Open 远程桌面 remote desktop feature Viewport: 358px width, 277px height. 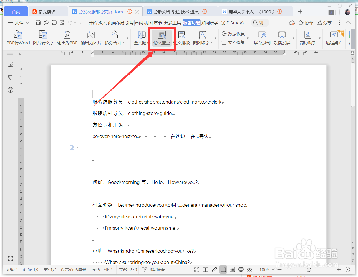pyautogui.click(x=334, y=38)
